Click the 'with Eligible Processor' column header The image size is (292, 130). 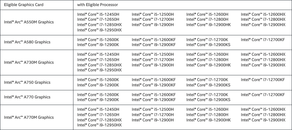[x=97, y=5]
